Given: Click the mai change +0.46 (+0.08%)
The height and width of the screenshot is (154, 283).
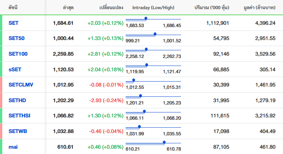Looking at the screenshot, I should click(x=105, y=147).
